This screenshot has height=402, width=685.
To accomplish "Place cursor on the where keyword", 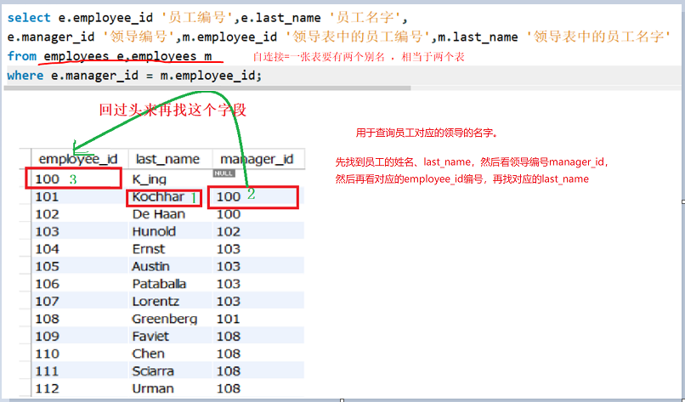I will coord(25,76).
